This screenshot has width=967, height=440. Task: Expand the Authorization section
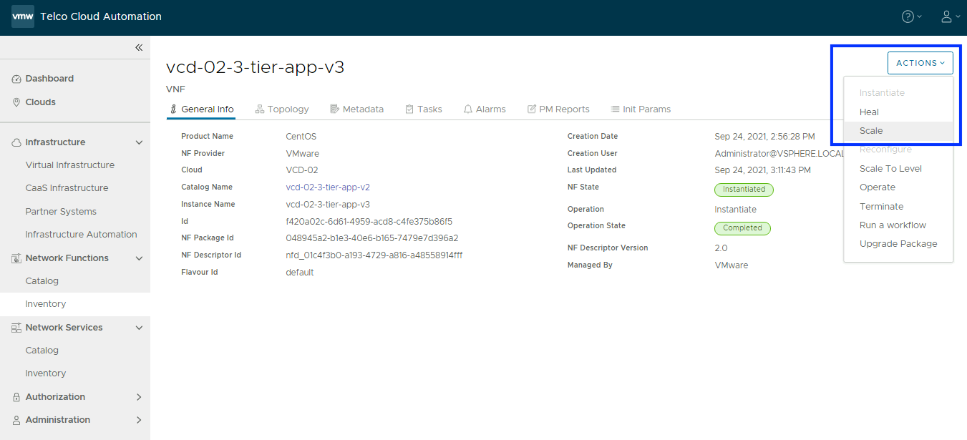139,397
